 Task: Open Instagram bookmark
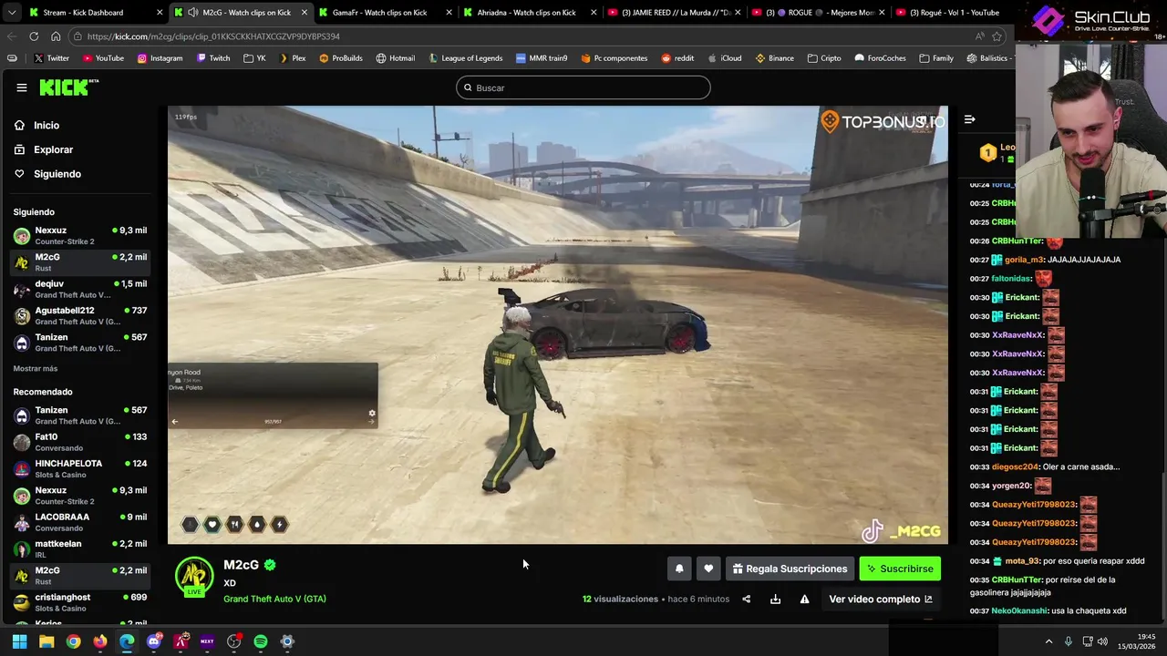coord(160,58)
